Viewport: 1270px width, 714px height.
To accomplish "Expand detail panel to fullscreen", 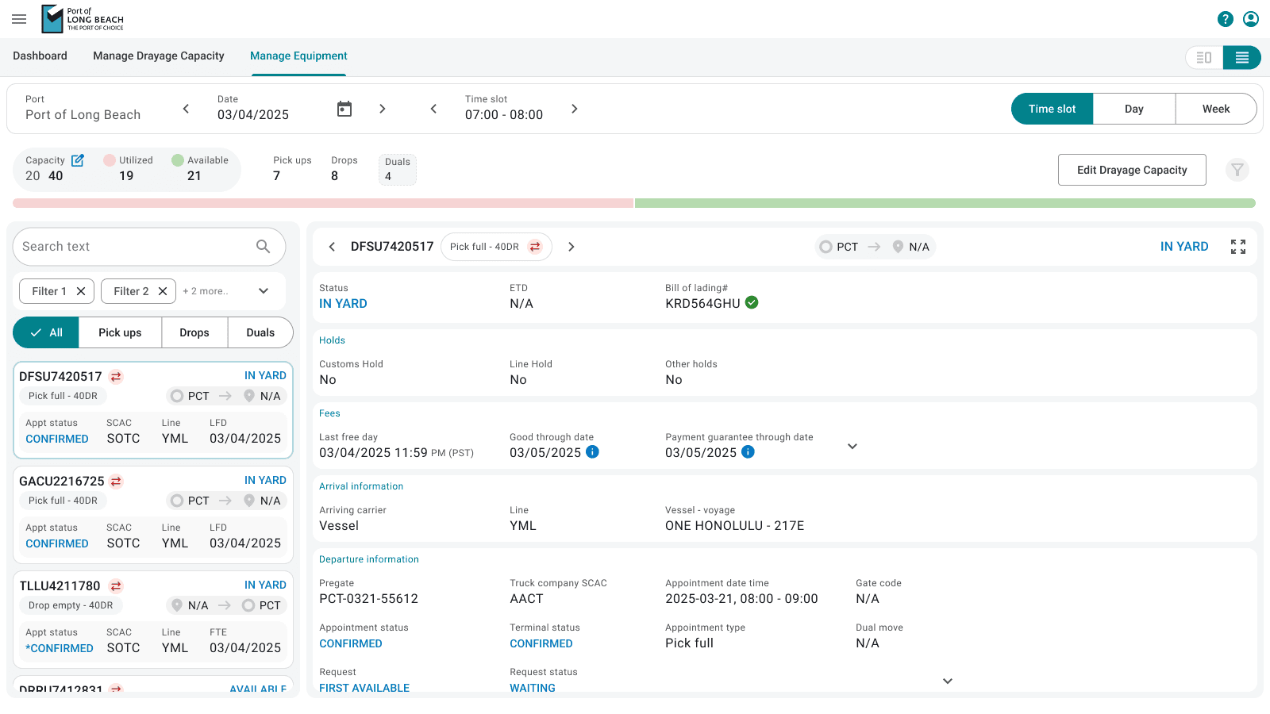I will point(1238,247).
